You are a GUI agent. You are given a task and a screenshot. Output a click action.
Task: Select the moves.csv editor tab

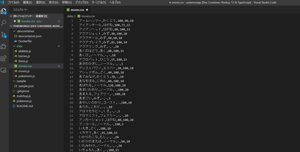pos(77,10)
